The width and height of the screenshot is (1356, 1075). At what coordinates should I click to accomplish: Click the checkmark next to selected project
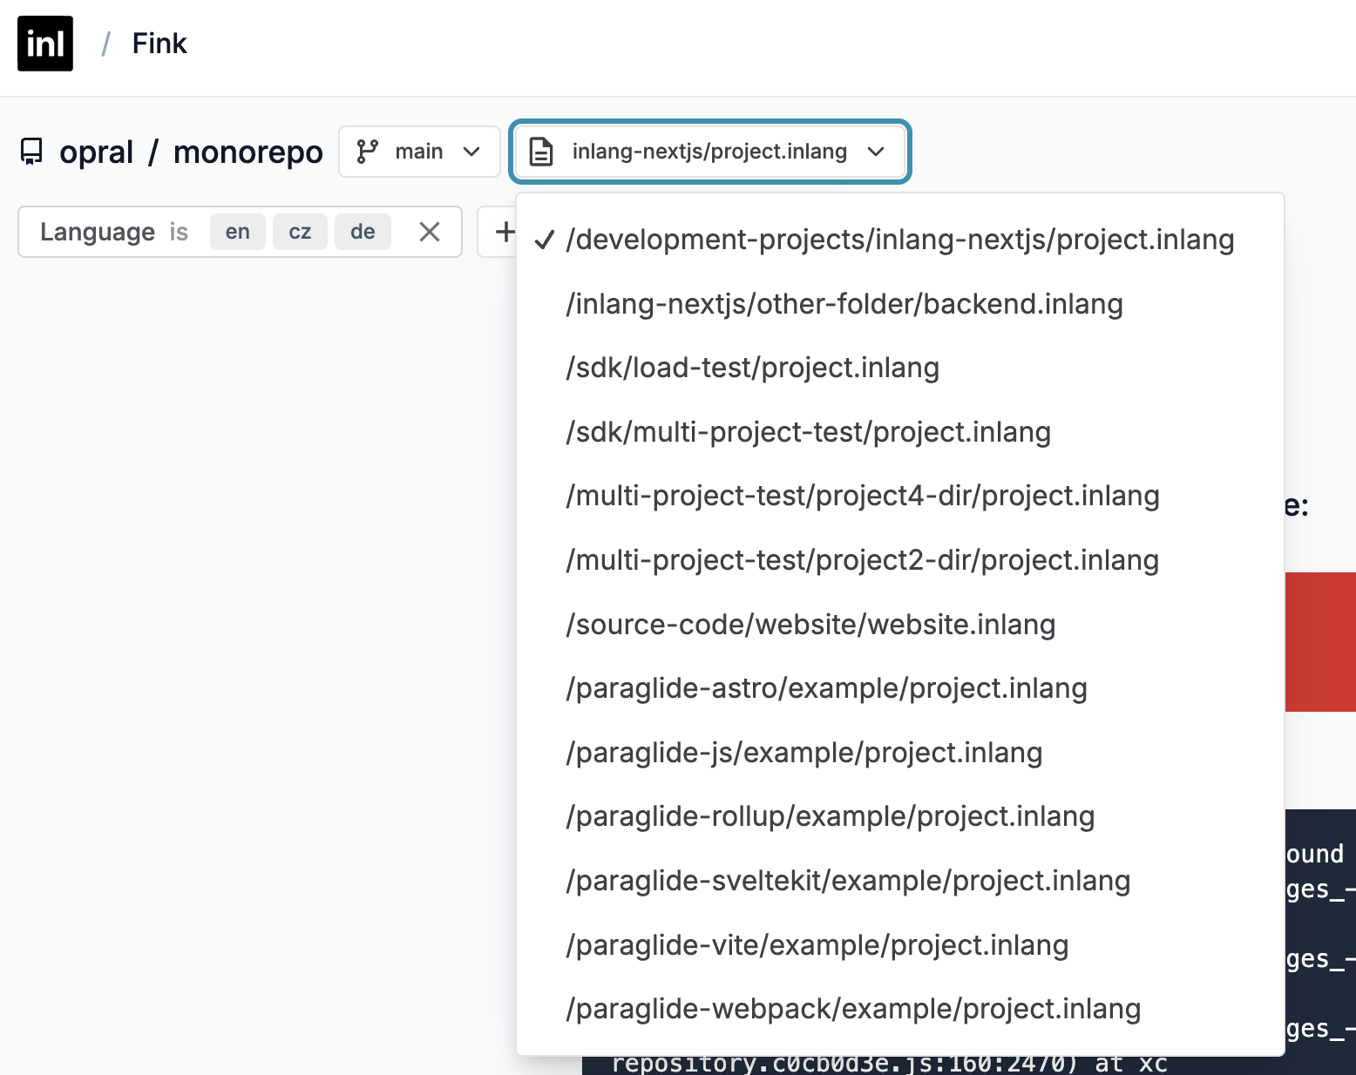point(545,240)
